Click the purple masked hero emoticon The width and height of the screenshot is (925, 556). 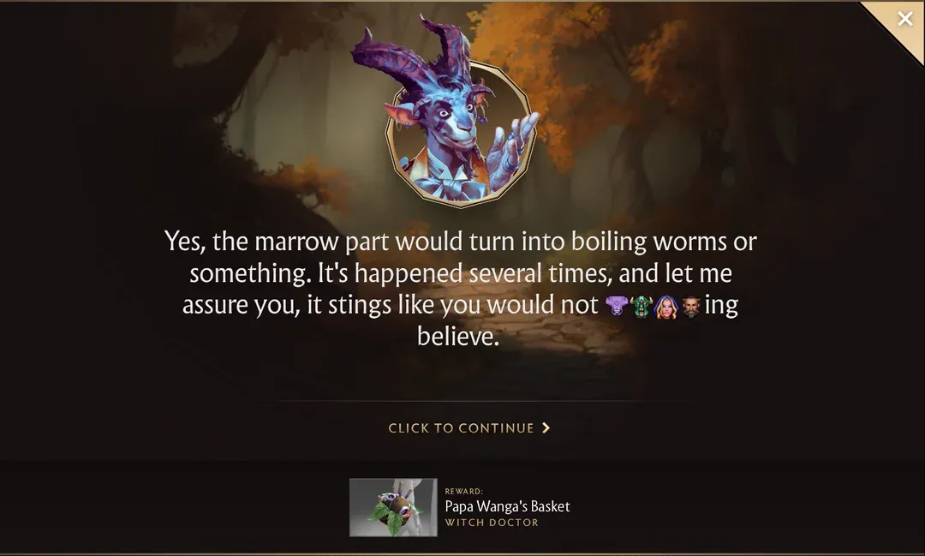click(x=616, y=306)
